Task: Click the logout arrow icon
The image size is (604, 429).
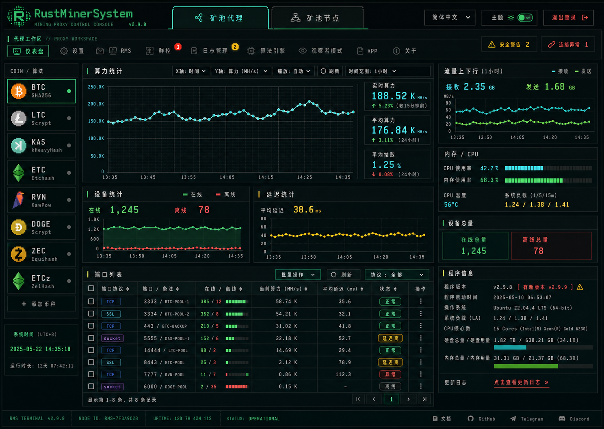Action: (x=585, y=17)
